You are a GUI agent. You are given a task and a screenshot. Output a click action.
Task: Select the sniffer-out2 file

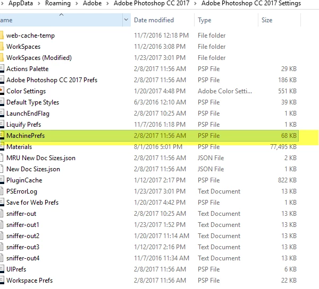tap(23, 236)
